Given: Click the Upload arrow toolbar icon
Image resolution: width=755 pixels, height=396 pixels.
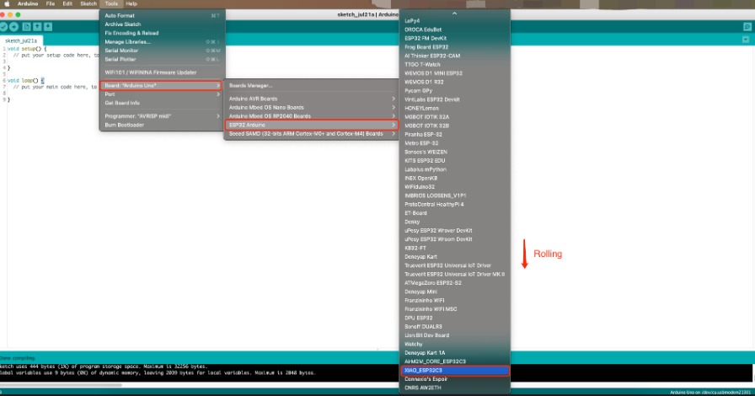Looking at the screenshot, I should (14, 27).
